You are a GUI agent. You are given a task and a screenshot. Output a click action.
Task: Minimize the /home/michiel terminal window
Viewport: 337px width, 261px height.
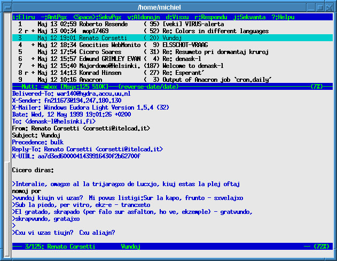click(308, 7)
